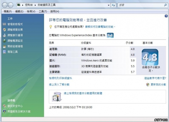Open the 問題報告及解決方案 link
The image size is (169, 122).
19,111
